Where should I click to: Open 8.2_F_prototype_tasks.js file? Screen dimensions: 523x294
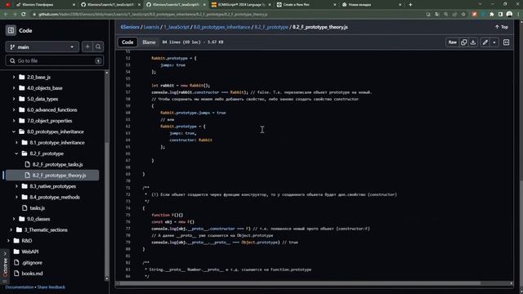57,164
